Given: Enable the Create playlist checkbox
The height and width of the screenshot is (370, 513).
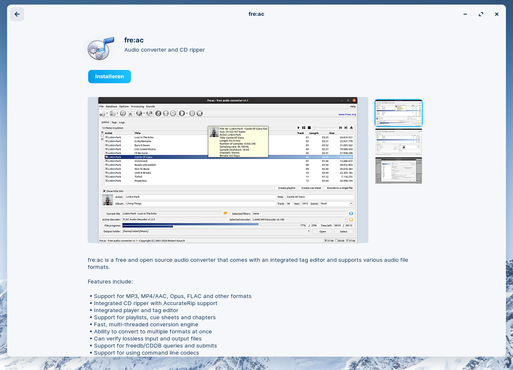Looking at the screenshot, I should 276,188.
